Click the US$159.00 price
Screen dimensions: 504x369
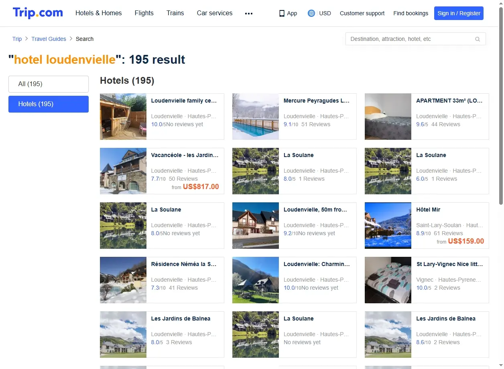coord(466,241)
